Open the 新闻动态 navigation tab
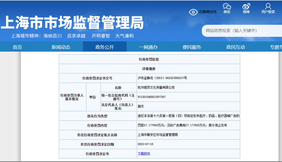 click(x=61, y=47)
